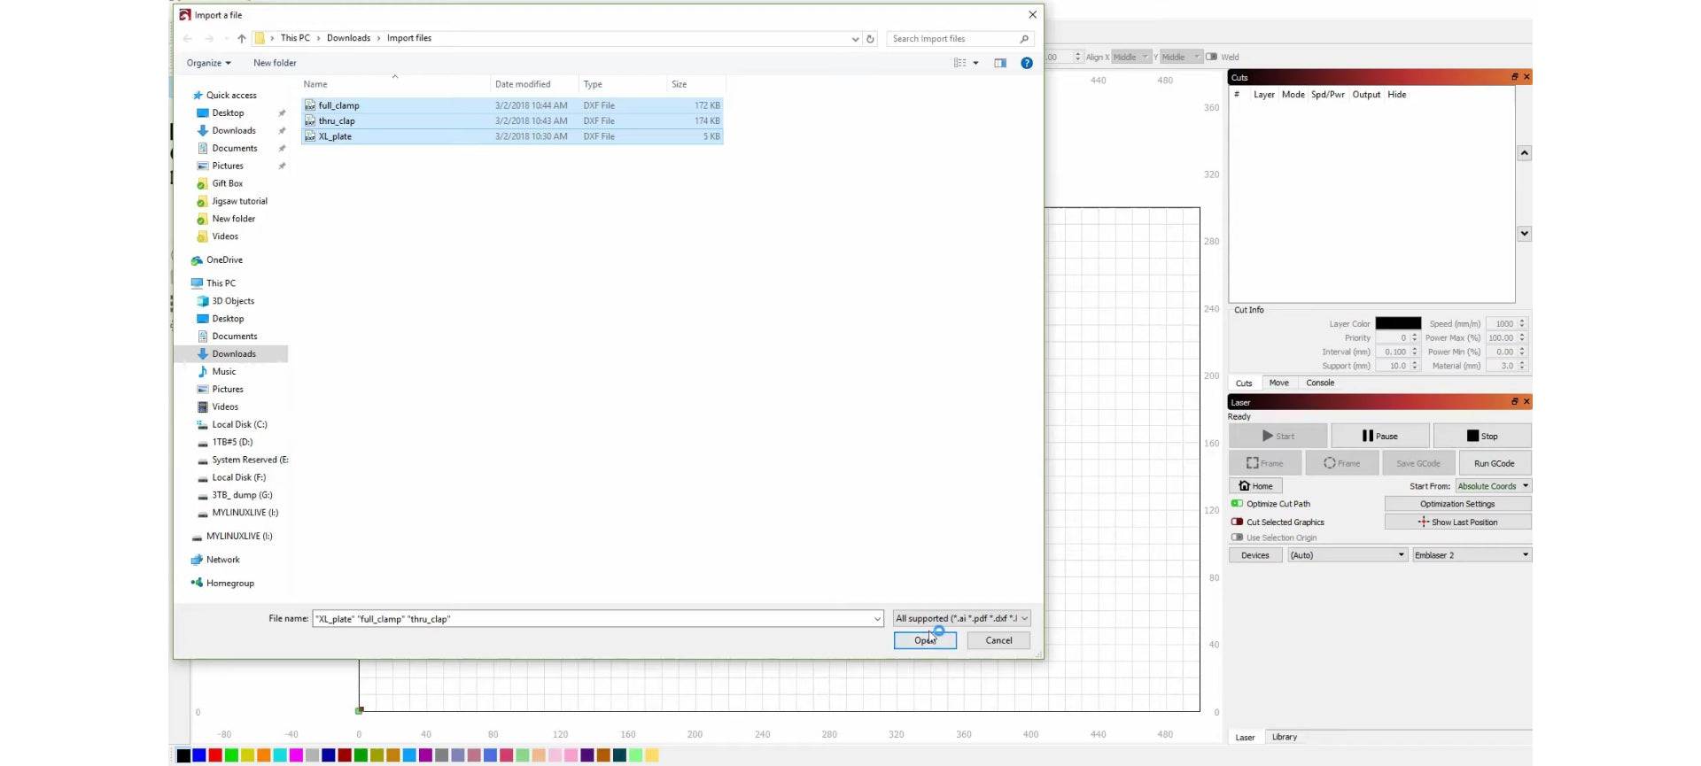Screen dimensions: 1701x766
Task: Expand the Start From Absolute Coords dropdown
Action: tap(1493, 486)
